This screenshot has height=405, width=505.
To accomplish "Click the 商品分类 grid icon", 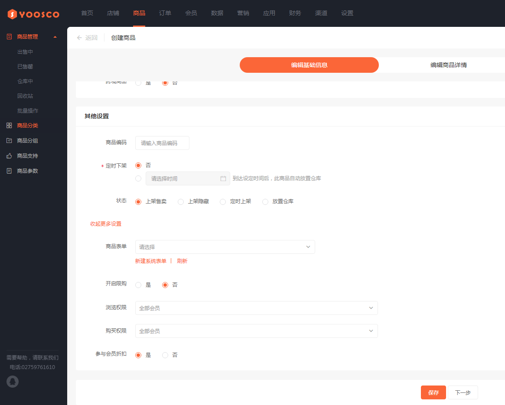I will click(9, 126).
